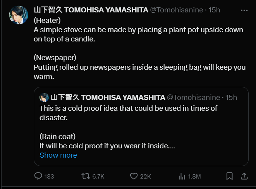The width and height of the screenshot is (256, 189).
Task: Bookmark this tweet
Action: [x=230, y=176]
